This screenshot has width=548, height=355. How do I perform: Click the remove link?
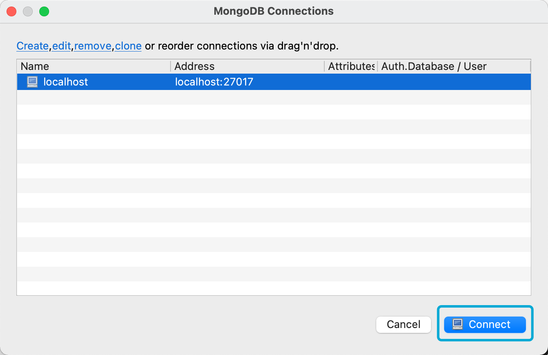click(x=93, y=46)
